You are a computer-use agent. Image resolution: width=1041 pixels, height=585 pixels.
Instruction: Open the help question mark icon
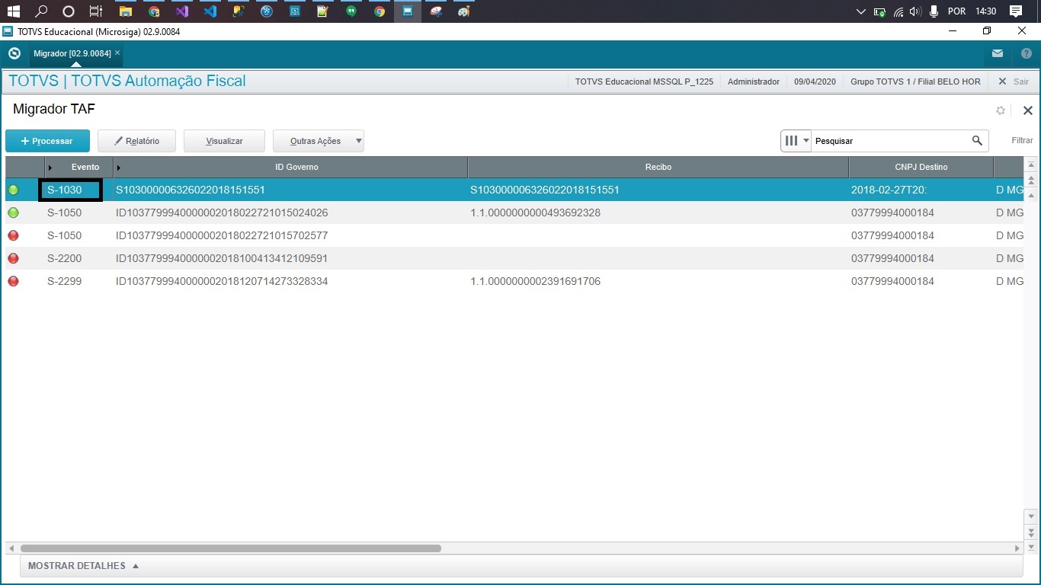[x=1027, y=54]
